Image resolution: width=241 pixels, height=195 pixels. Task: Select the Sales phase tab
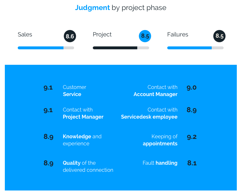click(25, 34)
